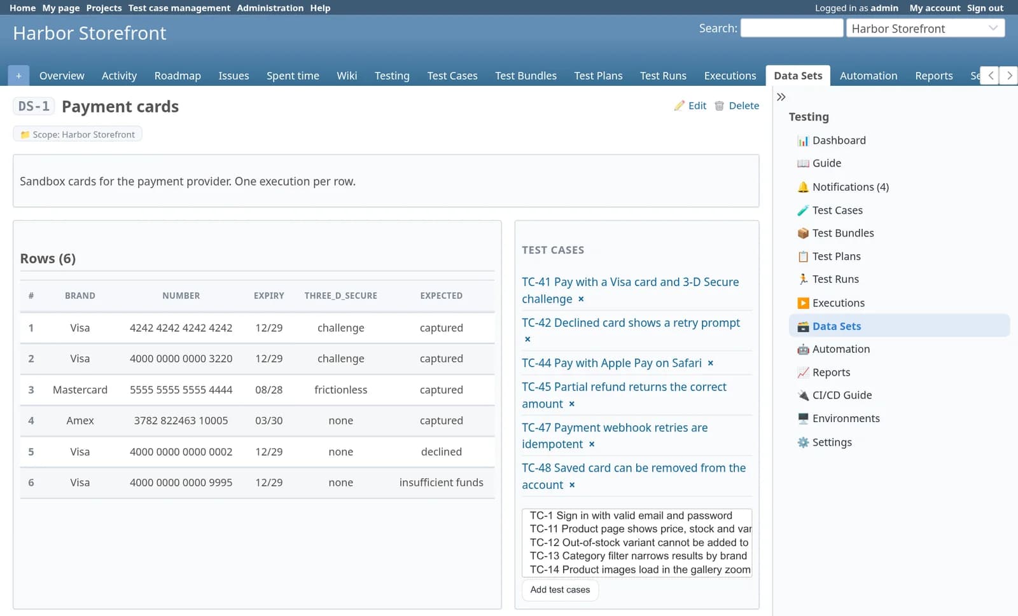Open Data Sets in the Testing sidebar
Viewport: 1018px width, 616px height.
click(x=899, y=326)
